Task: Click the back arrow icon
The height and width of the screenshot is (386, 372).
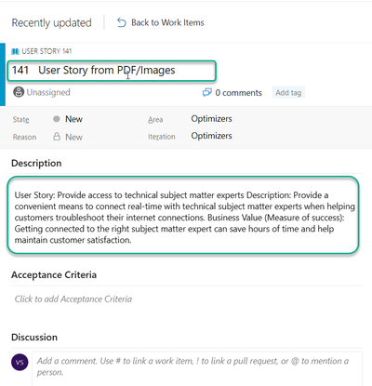Action: coord(122,22)
